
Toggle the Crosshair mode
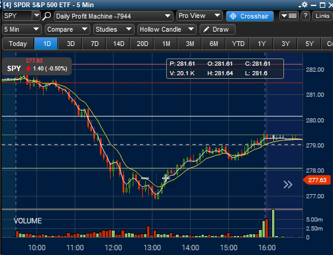tap(250, 16)
